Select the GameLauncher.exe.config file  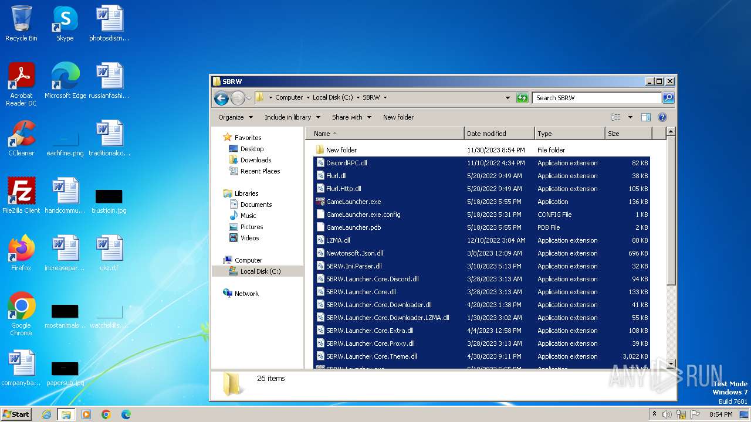click(x=363, y=215)
